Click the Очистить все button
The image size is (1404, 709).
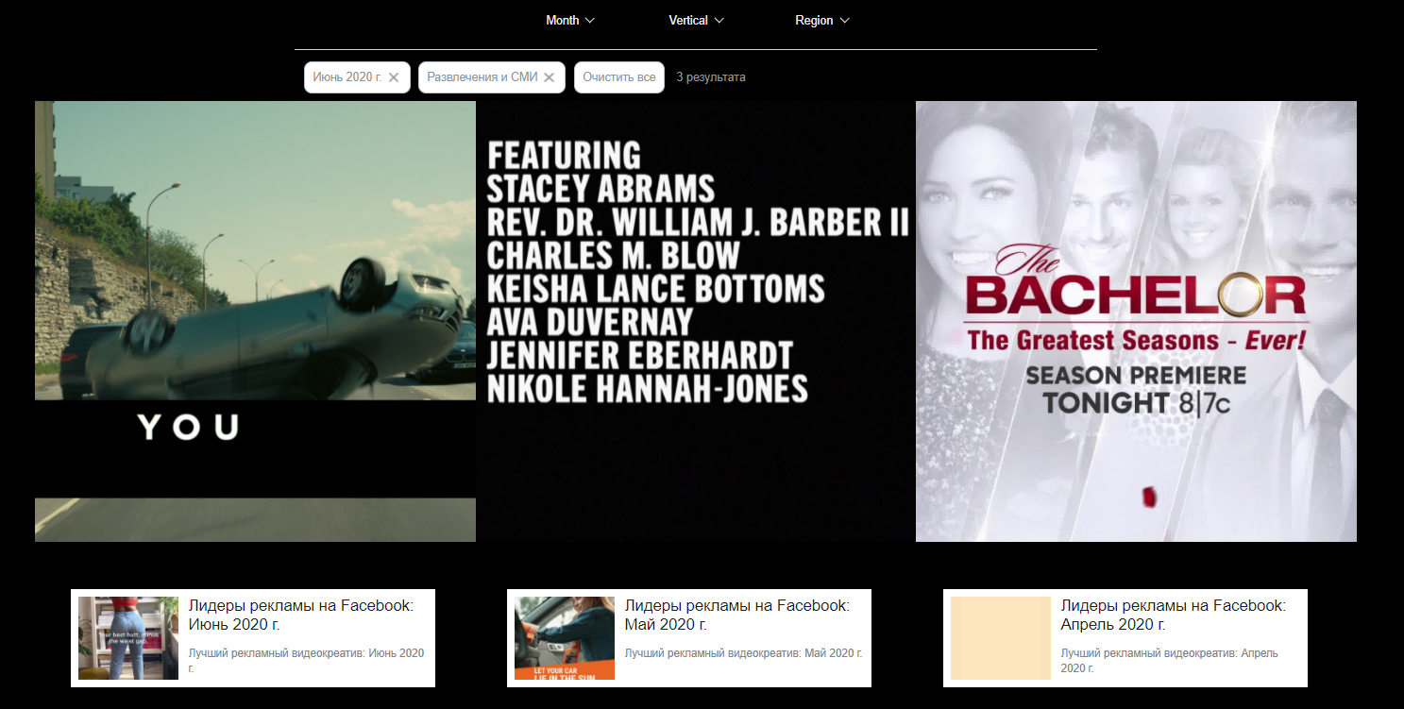618,77
